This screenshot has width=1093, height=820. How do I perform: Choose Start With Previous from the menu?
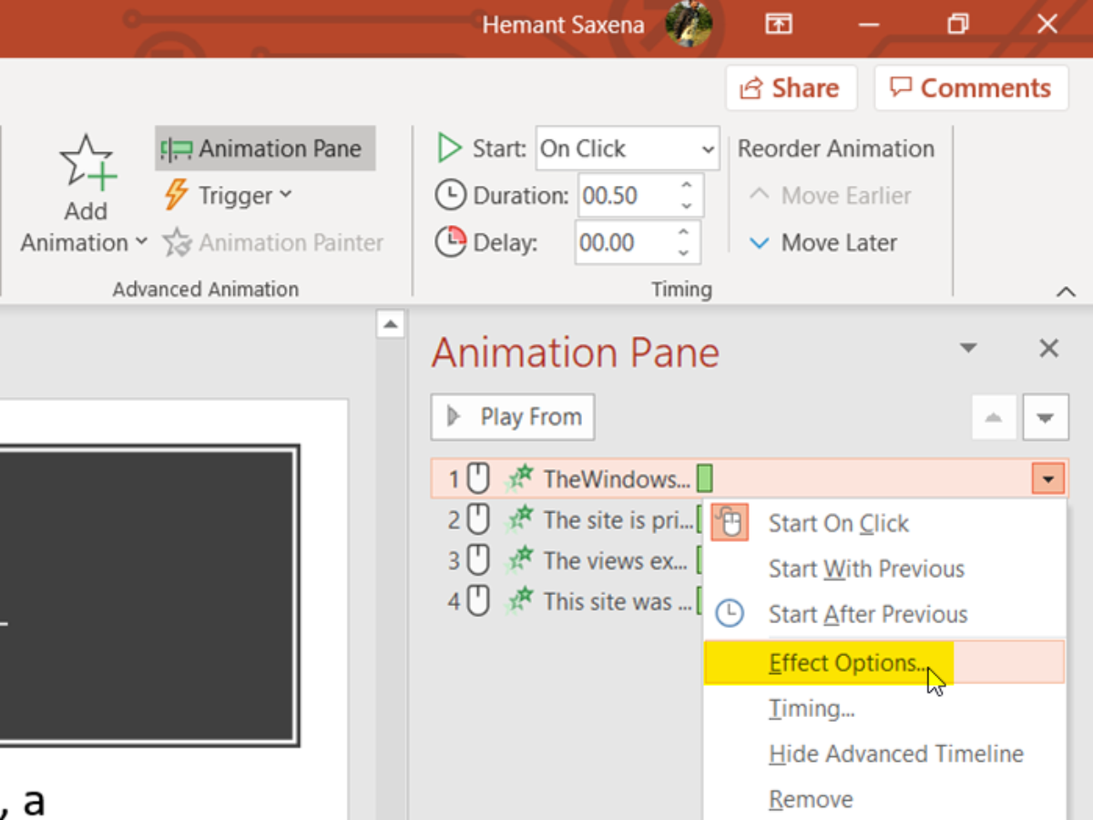click(x=884, y=569)
